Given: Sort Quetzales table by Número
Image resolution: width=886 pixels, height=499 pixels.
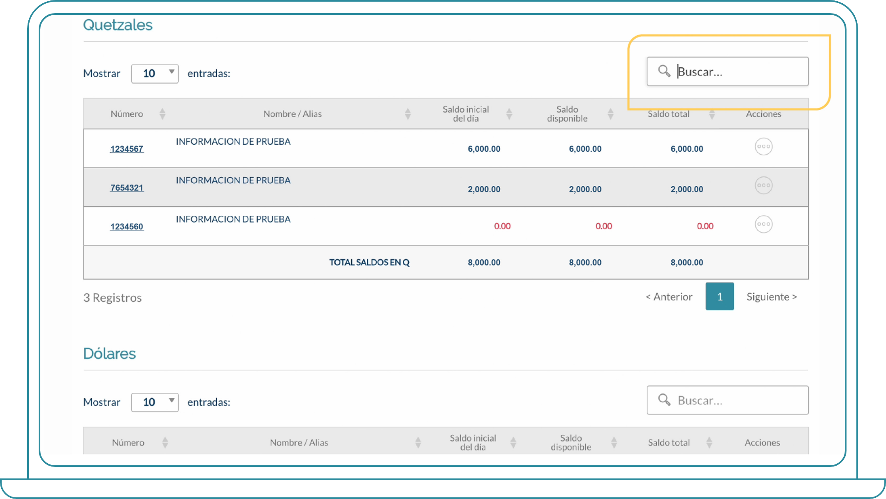Looking at the screenshot, I should coord(162,114).
